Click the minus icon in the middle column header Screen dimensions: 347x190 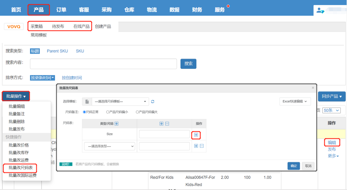(x=167, y=124)
